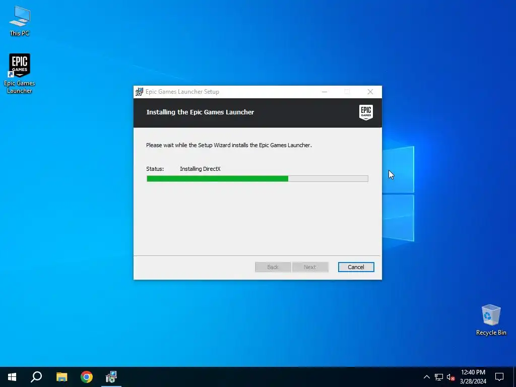The width and height of the screenshot is (516, 387).
Task: Click the Epic Games logo in setup header
Action: pos(366,112)
